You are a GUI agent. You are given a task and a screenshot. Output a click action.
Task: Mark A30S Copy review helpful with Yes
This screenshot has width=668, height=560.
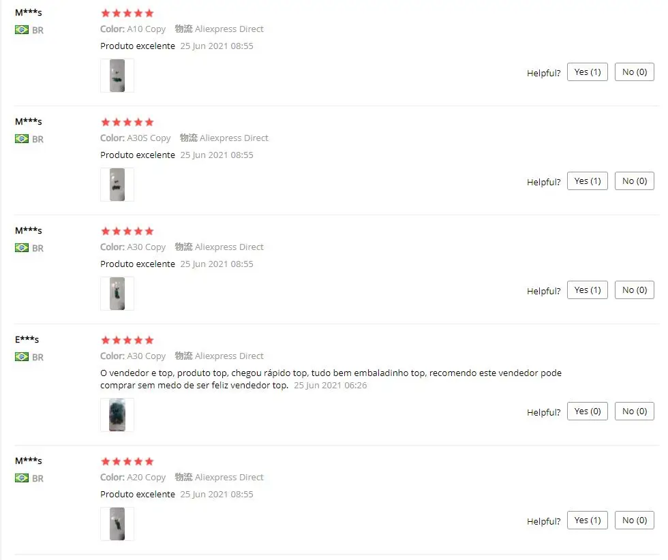588,181
